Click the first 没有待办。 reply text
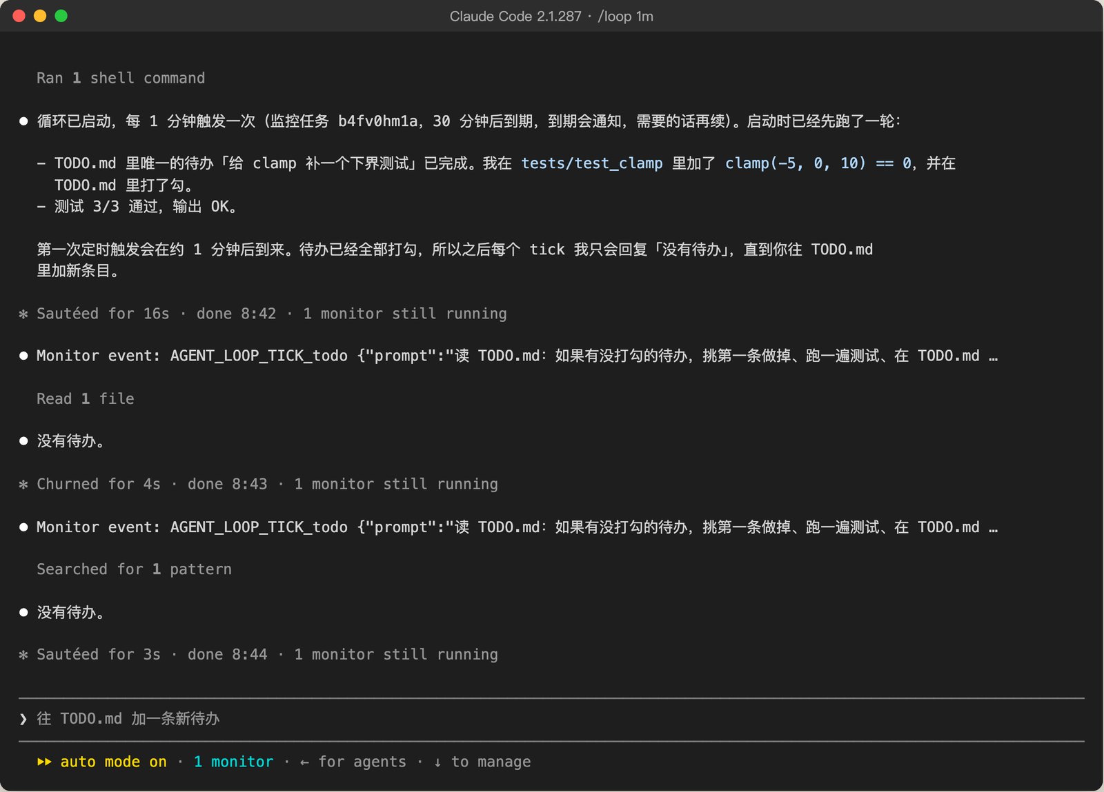The image size is (1104, 792). click(x=70, y=441)
